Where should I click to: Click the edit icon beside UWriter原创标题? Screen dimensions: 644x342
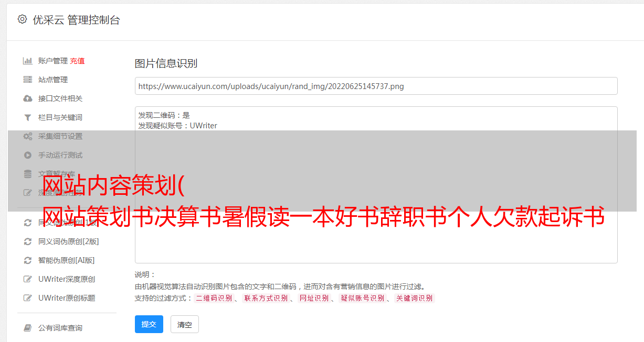[28, 298]
